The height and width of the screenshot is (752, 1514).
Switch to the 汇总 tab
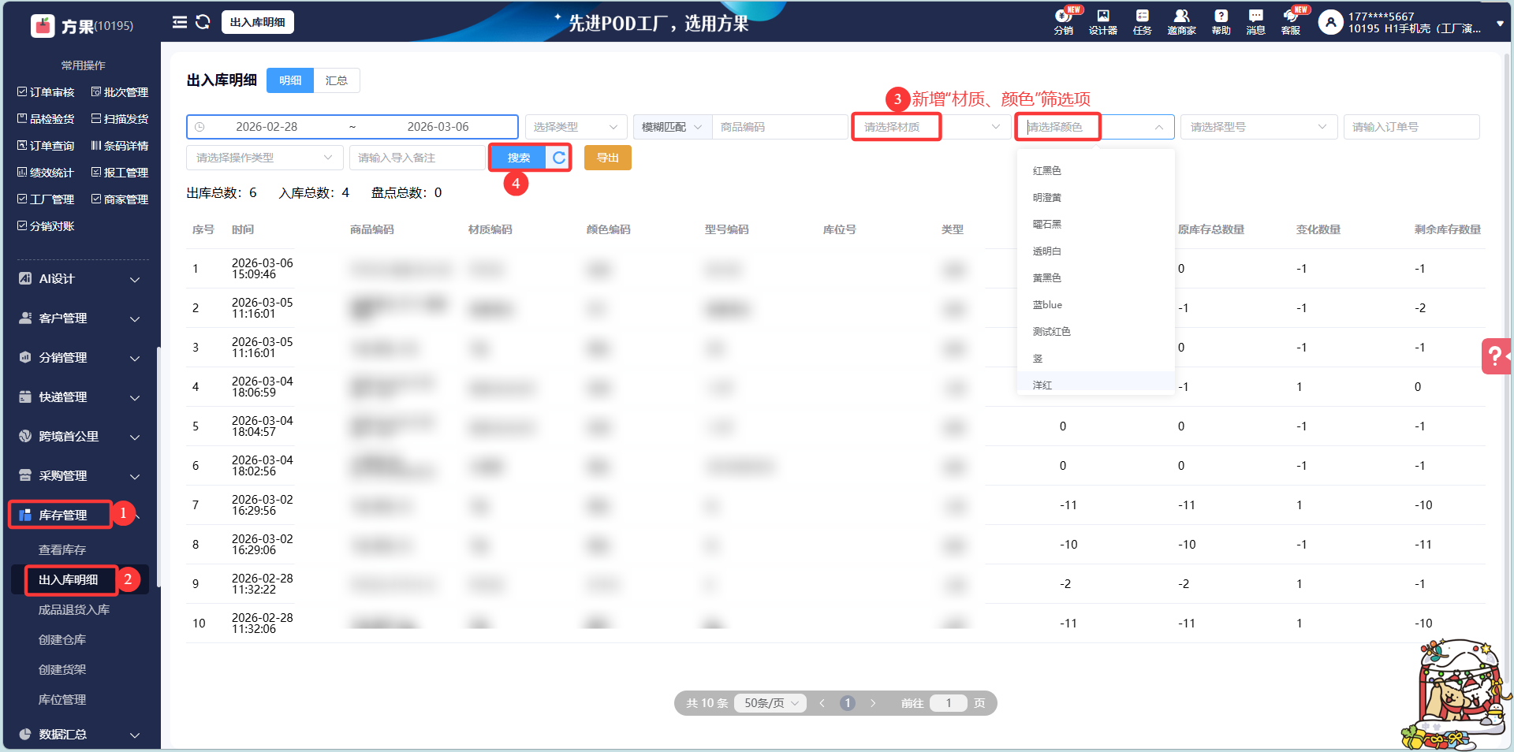[x=337, y=80]
